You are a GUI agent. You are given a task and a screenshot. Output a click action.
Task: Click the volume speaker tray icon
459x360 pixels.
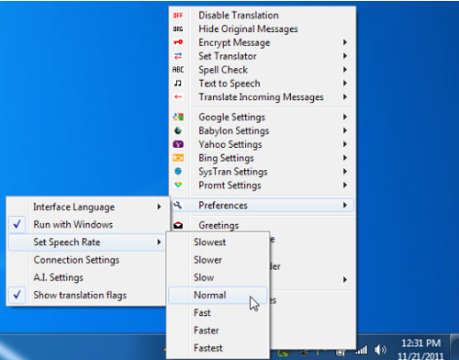tap(380, 350)
